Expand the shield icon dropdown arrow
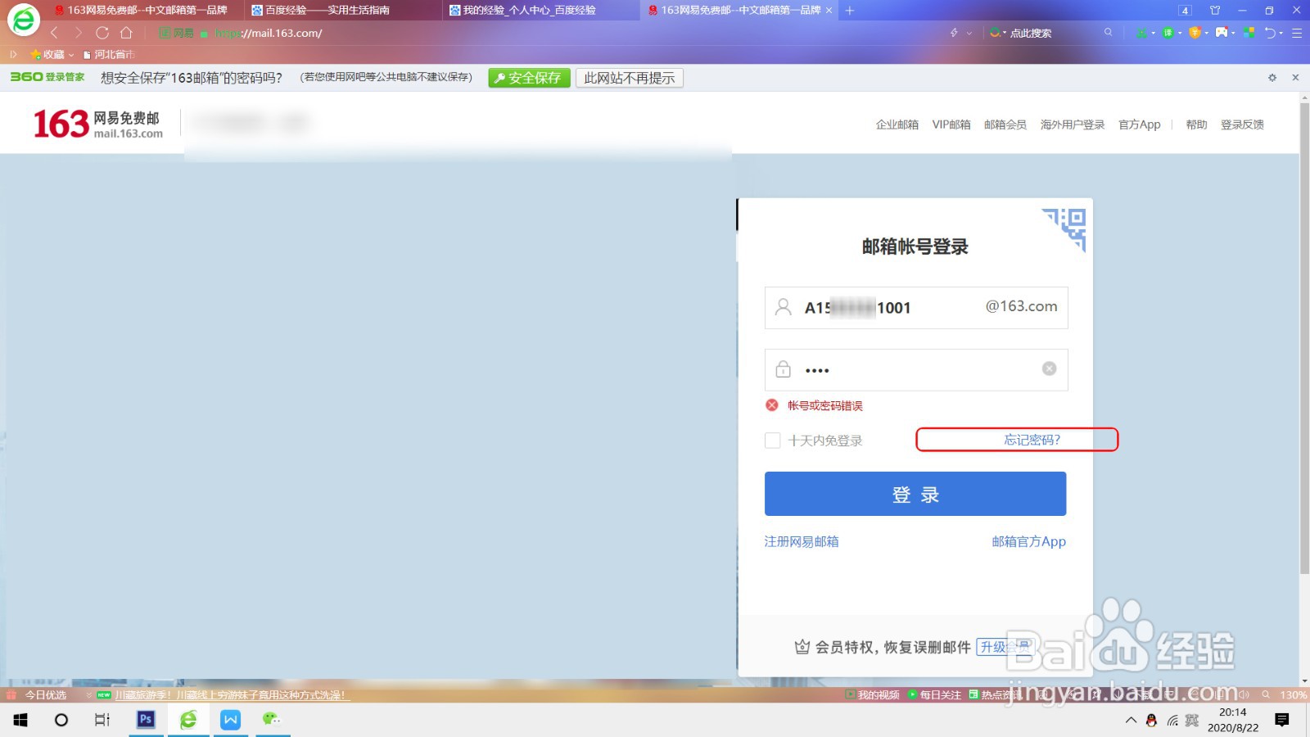The height and width of the screenshot is (737, 1310). pos(1206,33)
